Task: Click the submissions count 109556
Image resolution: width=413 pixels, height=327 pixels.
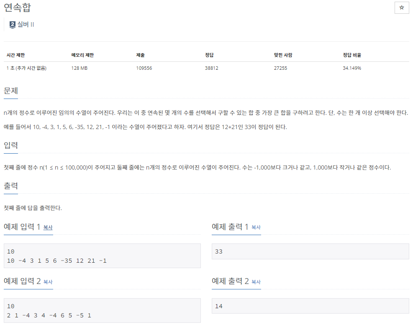Action: 144,68
